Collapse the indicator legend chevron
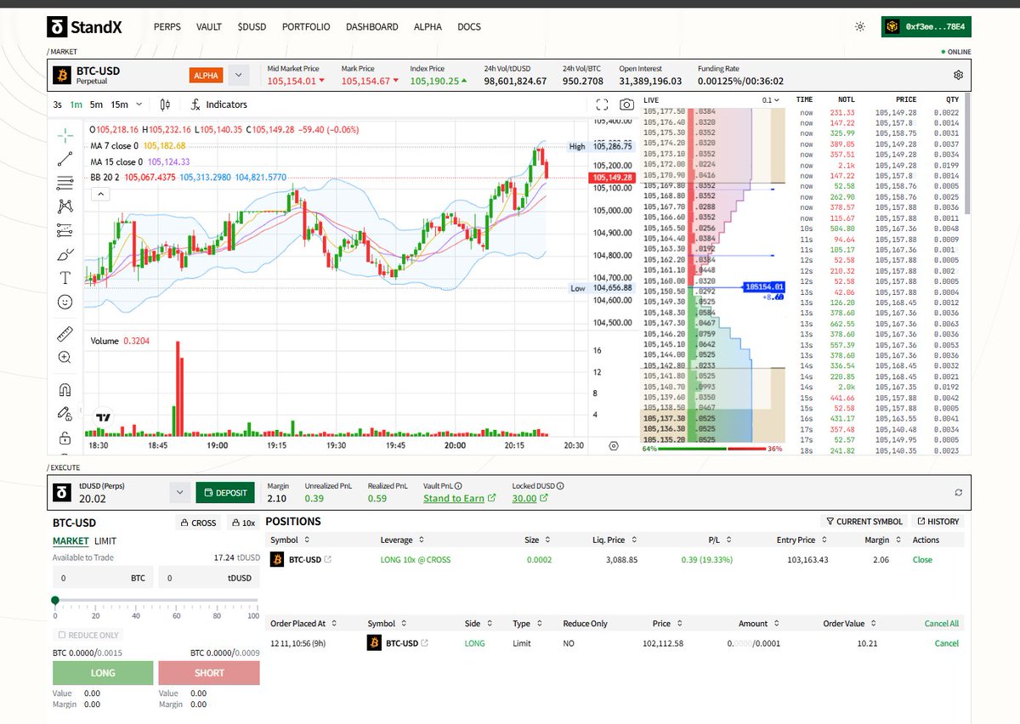 99,195
